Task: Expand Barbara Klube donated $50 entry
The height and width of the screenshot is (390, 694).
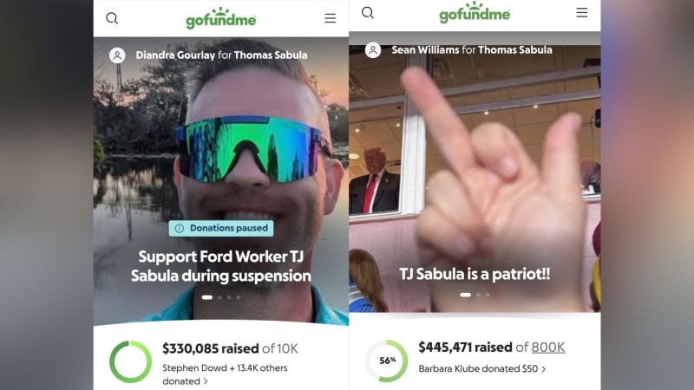Action: 482,369
